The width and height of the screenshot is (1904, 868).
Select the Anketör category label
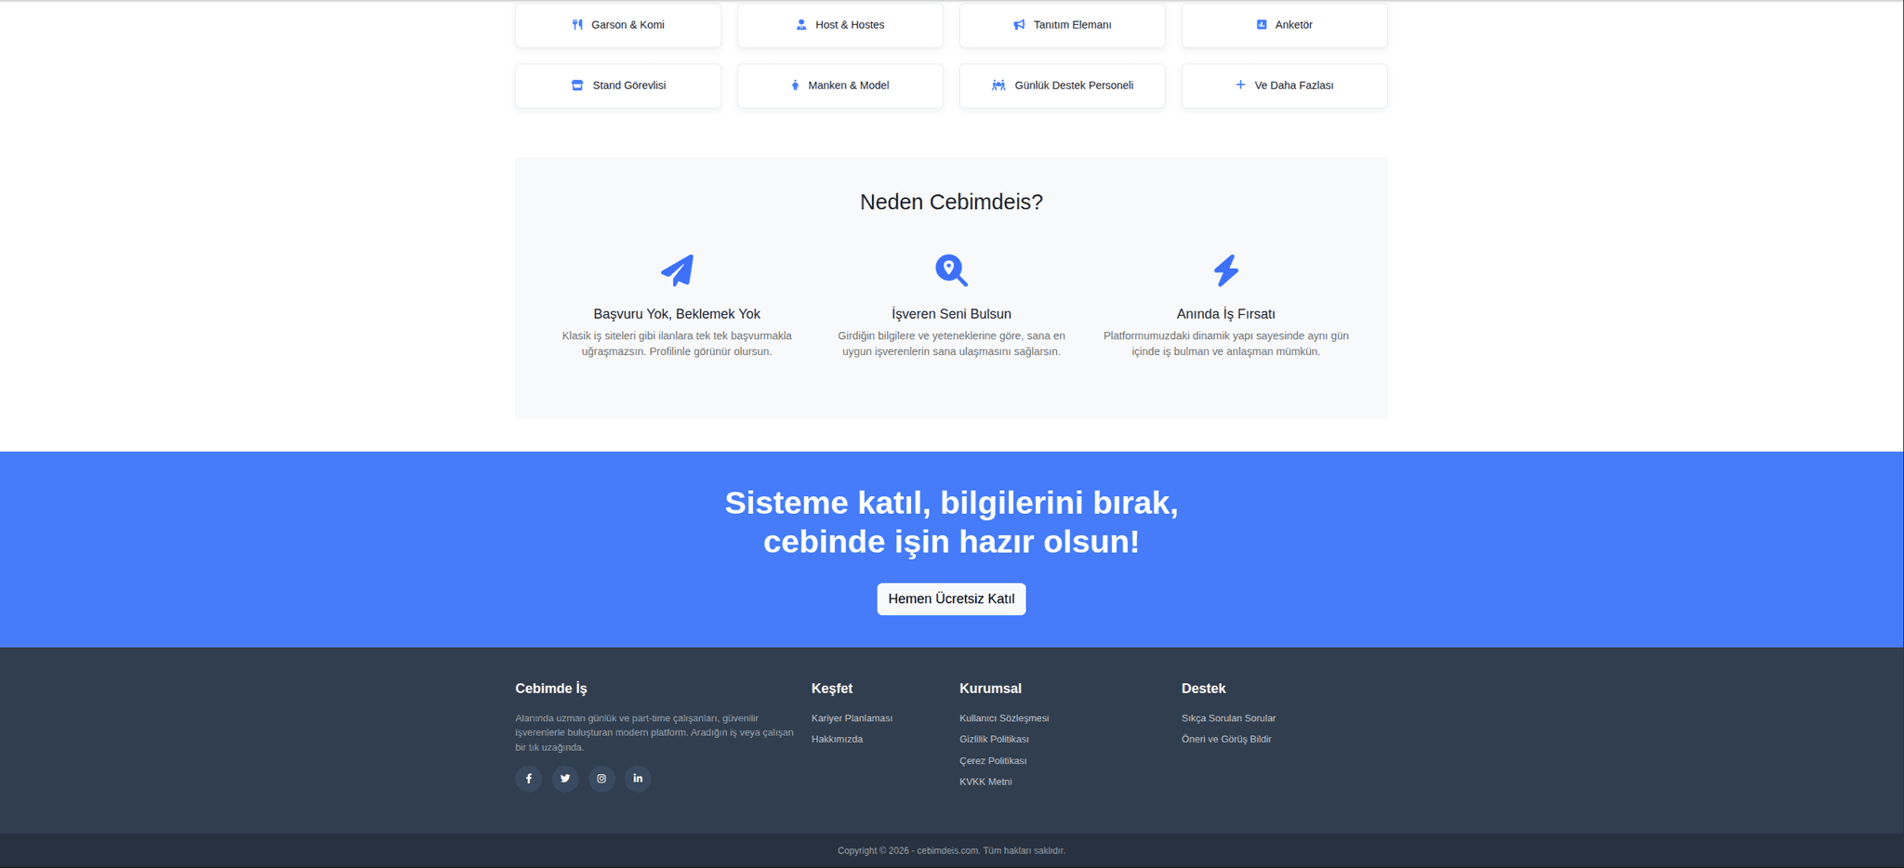(1293, 25)
